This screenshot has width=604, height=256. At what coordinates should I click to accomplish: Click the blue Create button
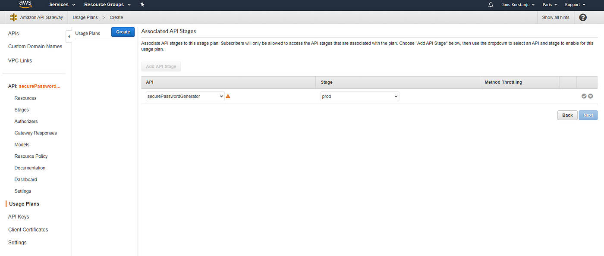click(x=123, y=32)
